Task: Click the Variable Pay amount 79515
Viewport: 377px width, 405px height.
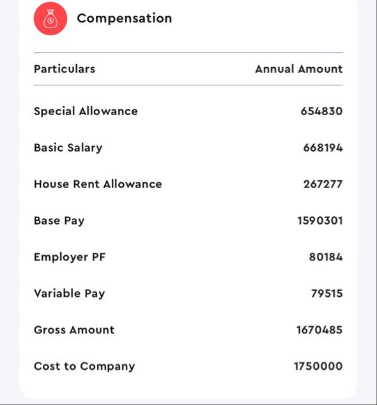Action: 327,294
